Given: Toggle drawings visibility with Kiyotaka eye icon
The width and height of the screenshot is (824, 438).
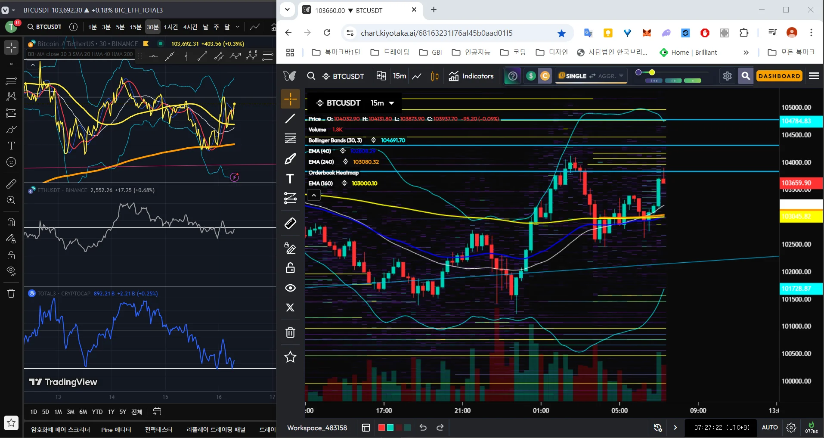Looking at the screenshot, I should pyautogui.click(x=290, y=288).
